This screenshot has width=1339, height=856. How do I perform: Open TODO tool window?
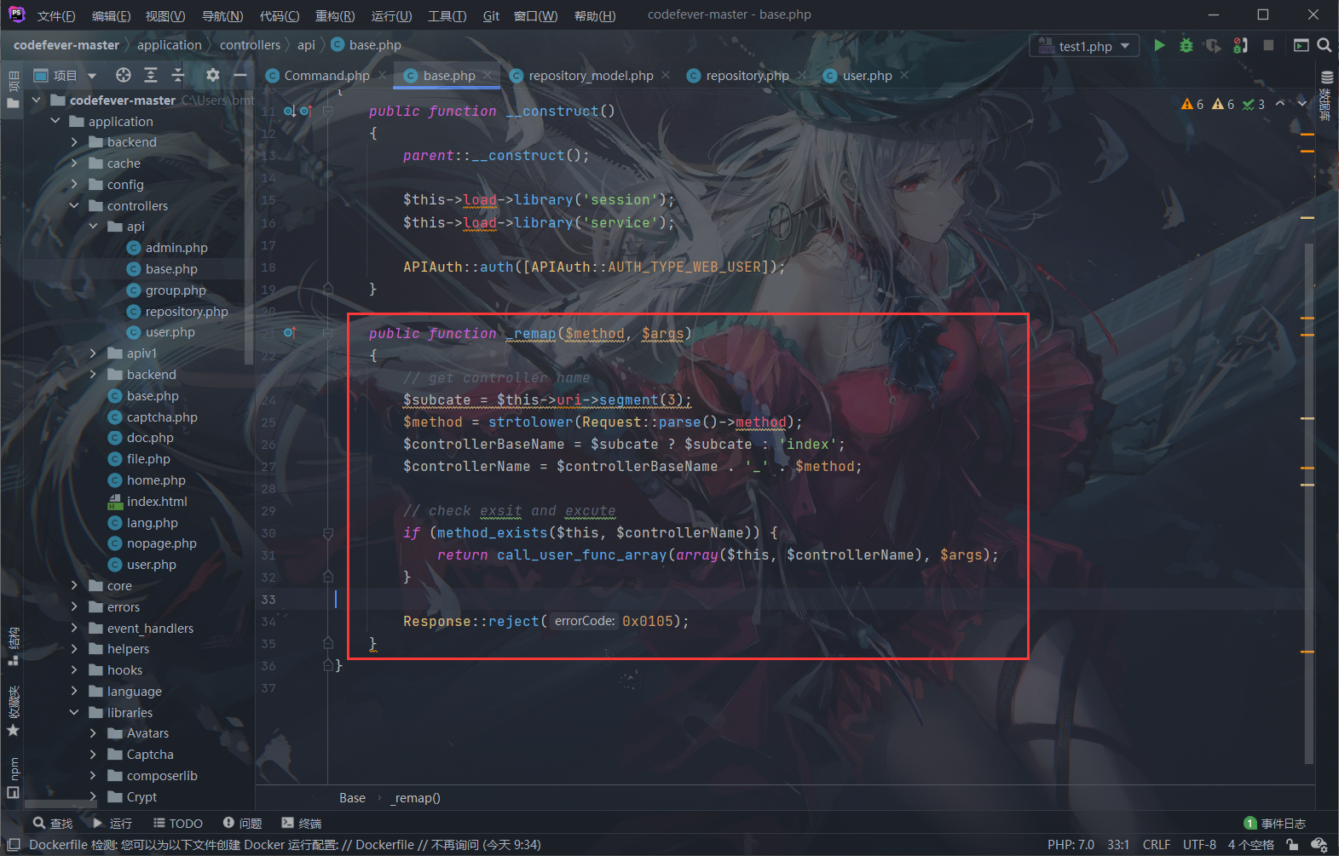coord(177,823)
